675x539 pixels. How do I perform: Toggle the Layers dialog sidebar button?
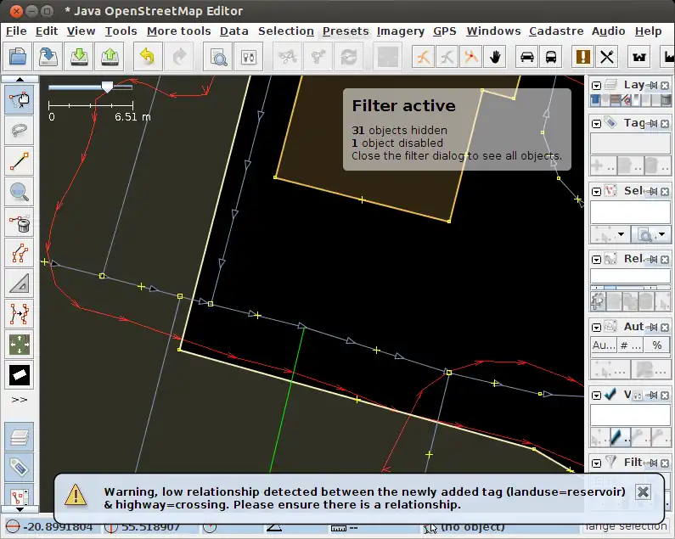pos(19,438)
